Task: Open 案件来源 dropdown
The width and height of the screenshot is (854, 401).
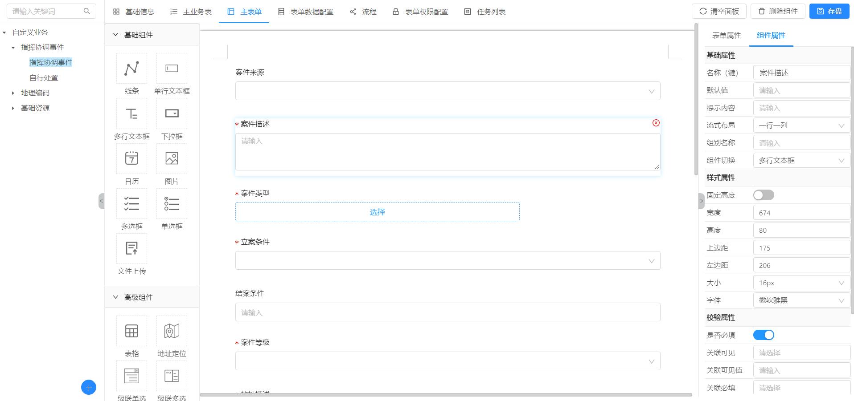Action: 448,91
